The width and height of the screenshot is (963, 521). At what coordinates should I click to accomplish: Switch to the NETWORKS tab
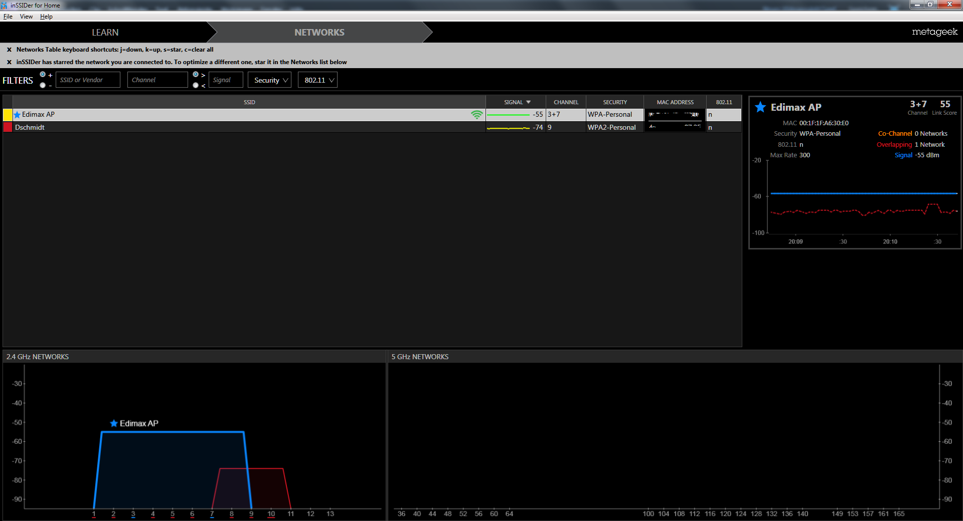tap(319, 33)
